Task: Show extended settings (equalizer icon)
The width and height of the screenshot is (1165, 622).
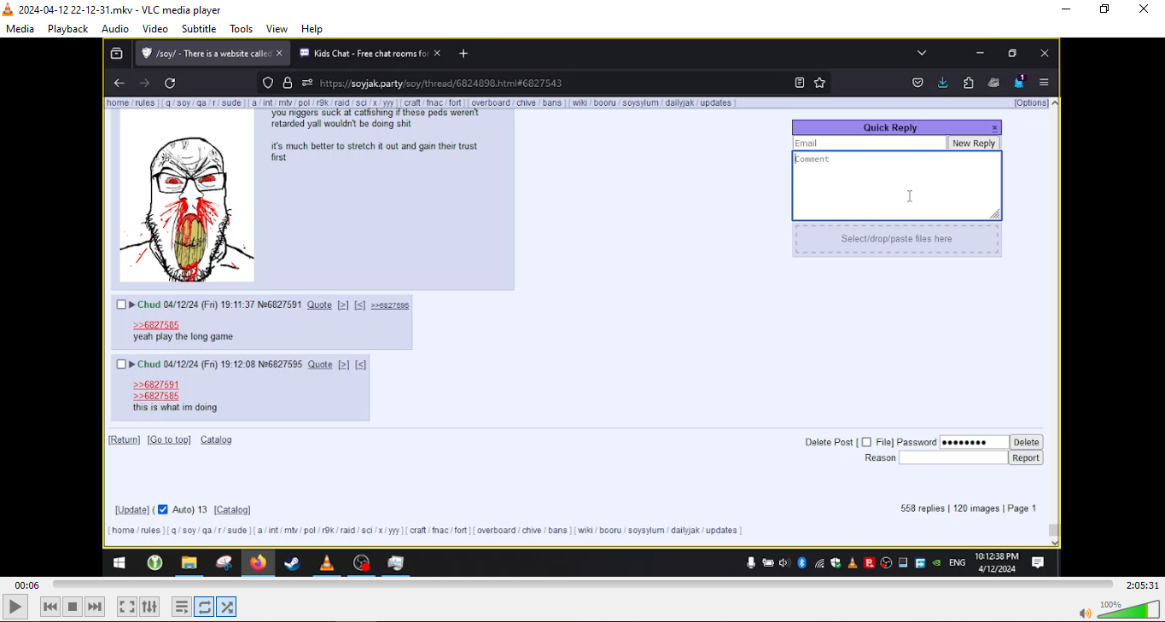Action: [x=149, y=607]
